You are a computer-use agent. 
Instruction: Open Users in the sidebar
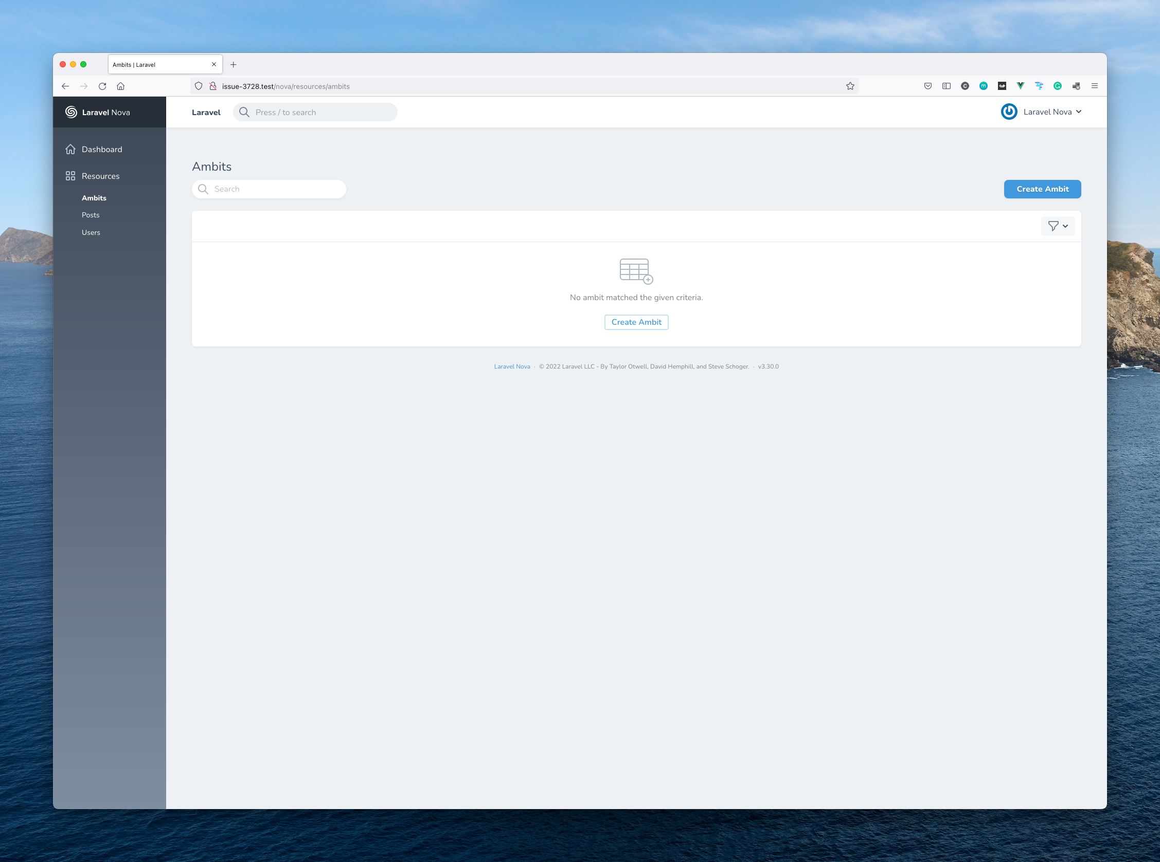pos(91,232)
